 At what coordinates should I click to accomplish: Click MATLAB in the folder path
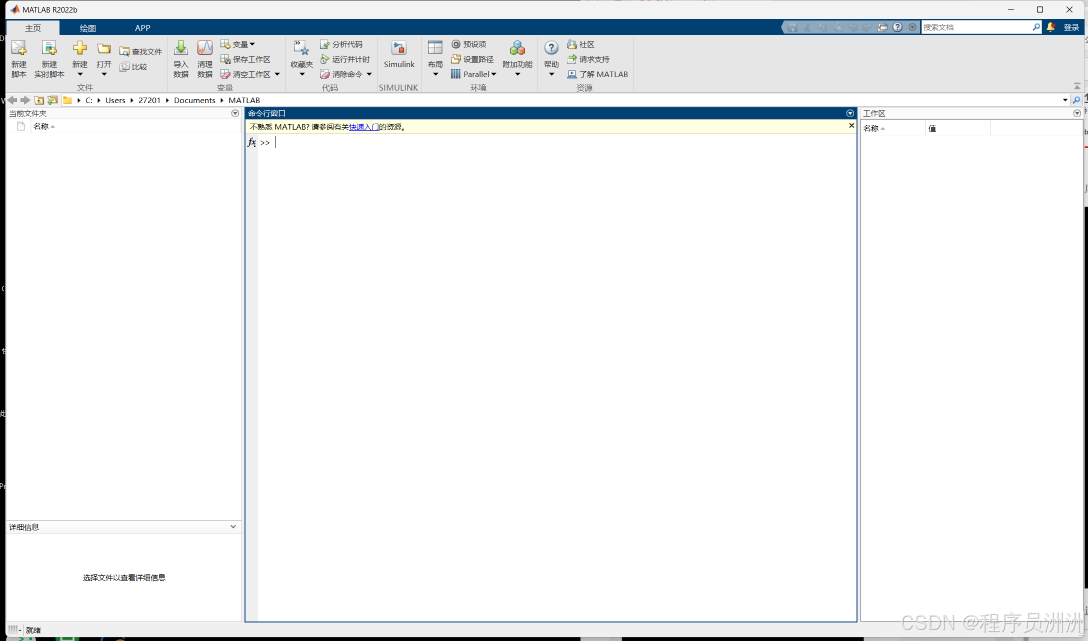pyautogui.click(x=244, y=100)
